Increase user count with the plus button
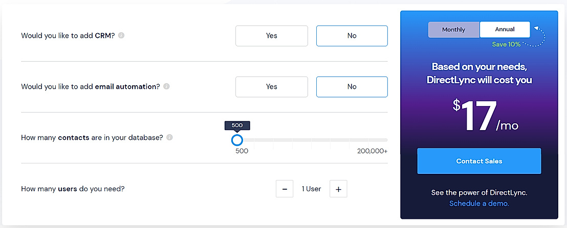 tap(338, 189)
